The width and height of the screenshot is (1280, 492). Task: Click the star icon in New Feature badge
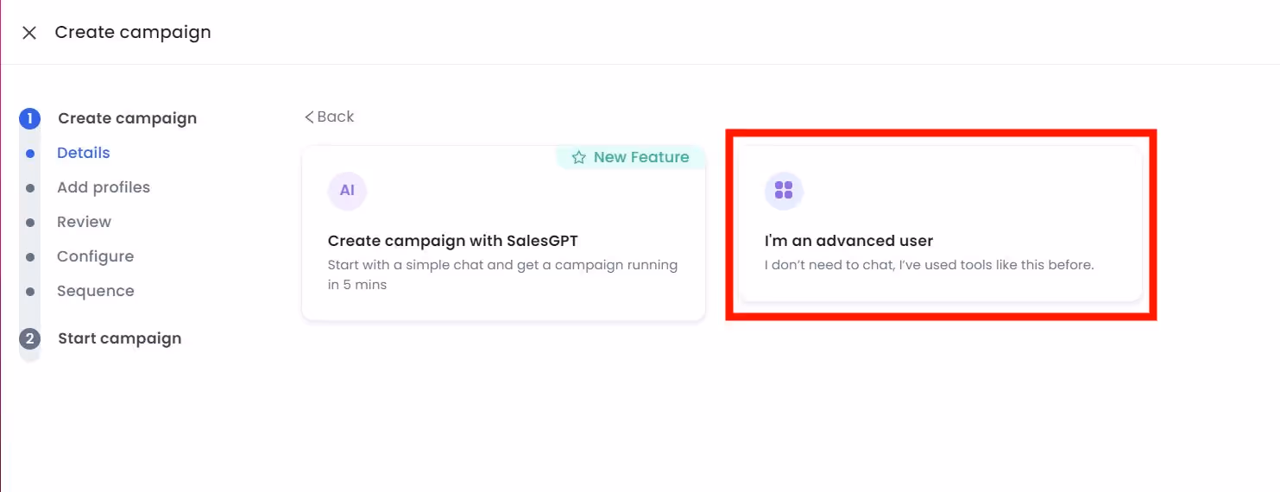(x=578, y=157)
